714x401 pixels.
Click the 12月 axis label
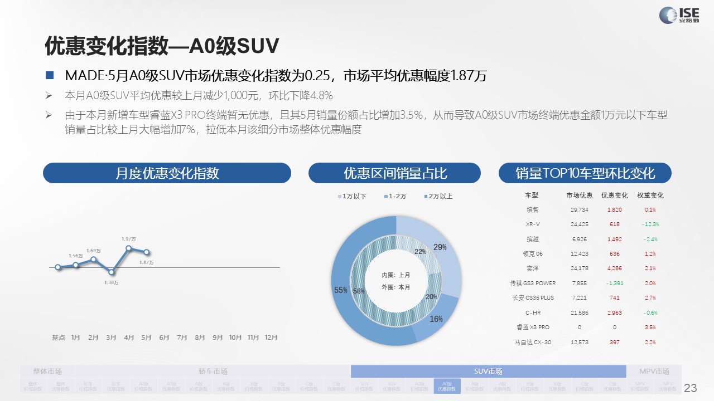click(x=271, y=338)
